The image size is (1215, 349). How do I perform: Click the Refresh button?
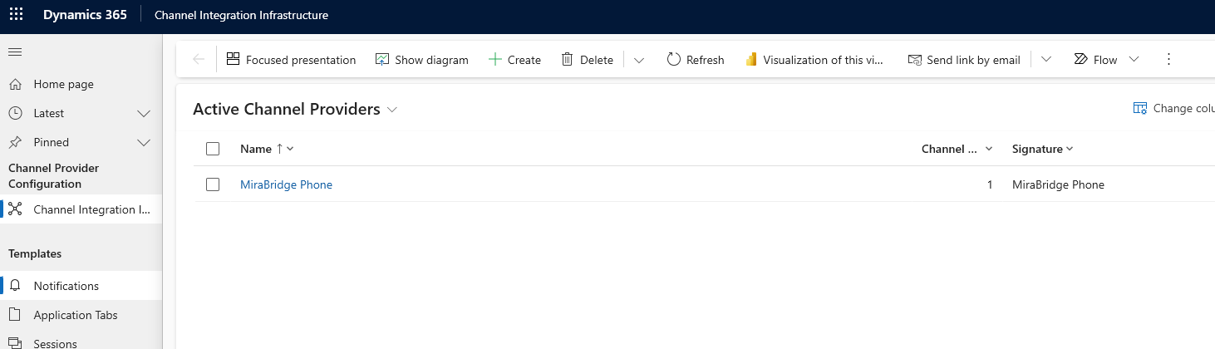pyautogui.click(x=696, y=59)
